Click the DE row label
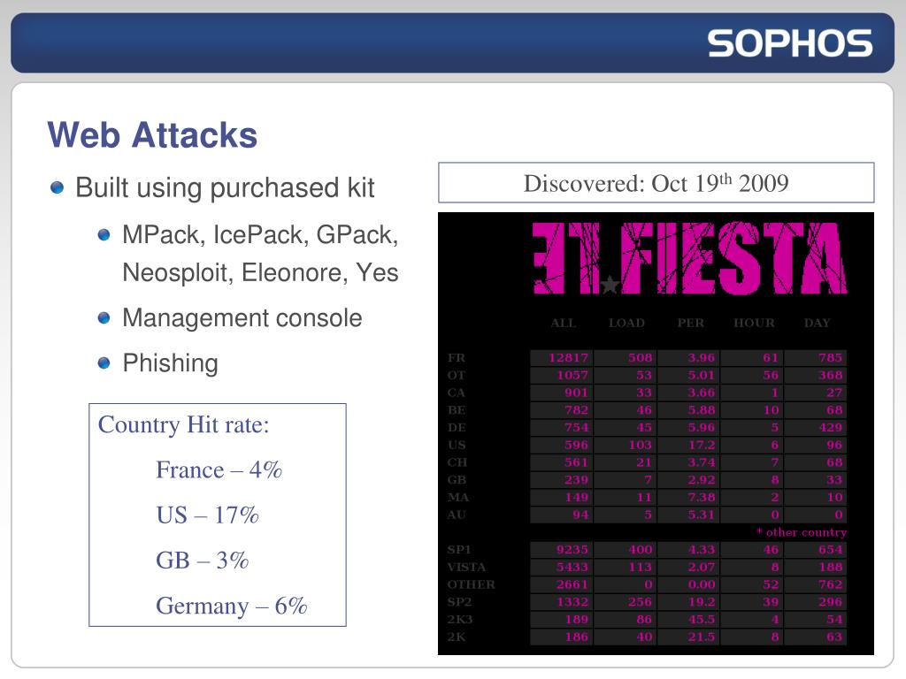The height and width of the screenshot is (679, 906). pos(457,428)
